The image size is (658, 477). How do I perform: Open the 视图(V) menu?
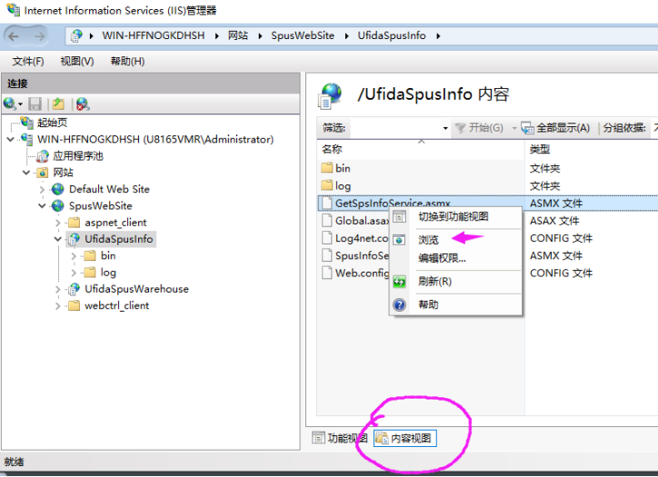point(76,61)
